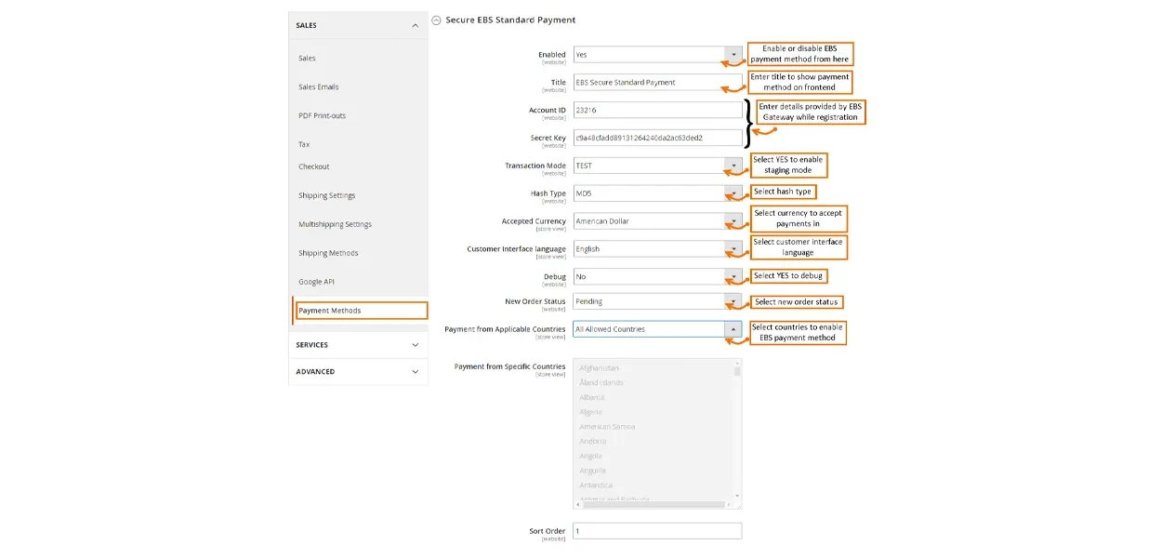Open Payment Methods in sidebar
The width and height of the screenshot is (1162, 558).
[x=361, y=311]
